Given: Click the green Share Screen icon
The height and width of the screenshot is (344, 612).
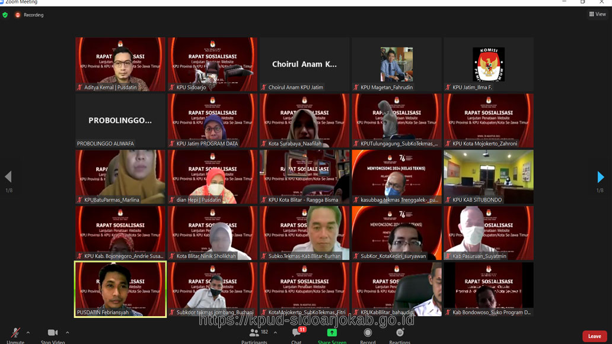Looking at the screenshot, I should pos(332,333).
